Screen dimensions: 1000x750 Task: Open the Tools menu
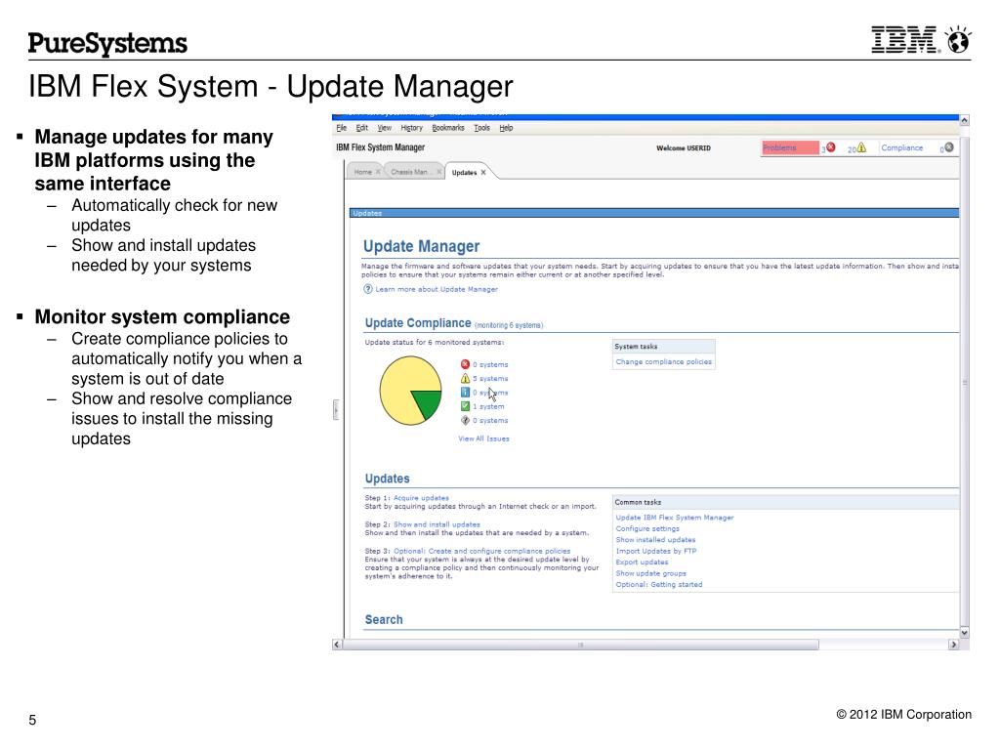click(481, 128)
